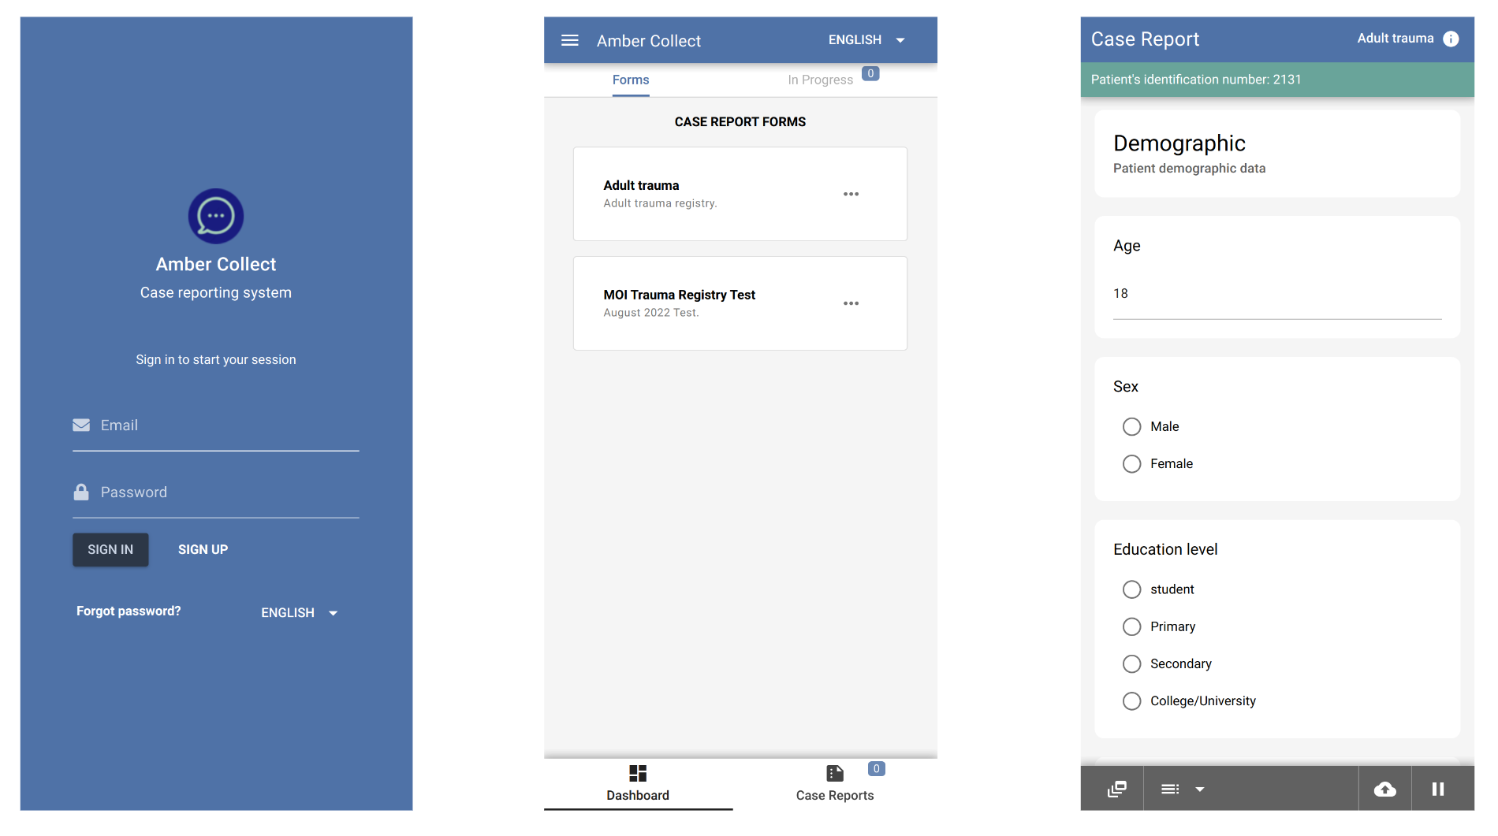Image resolution: width=1498 pixels, height=836 pixels.
Task: Select College/University education level
Action: (x=1132, y=700)
